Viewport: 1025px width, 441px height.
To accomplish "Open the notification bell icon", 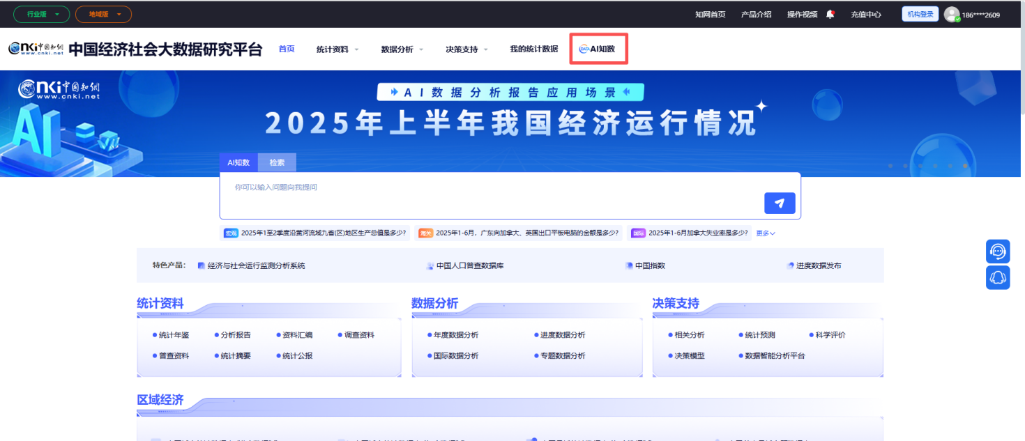I will click(x=830, y=14).
